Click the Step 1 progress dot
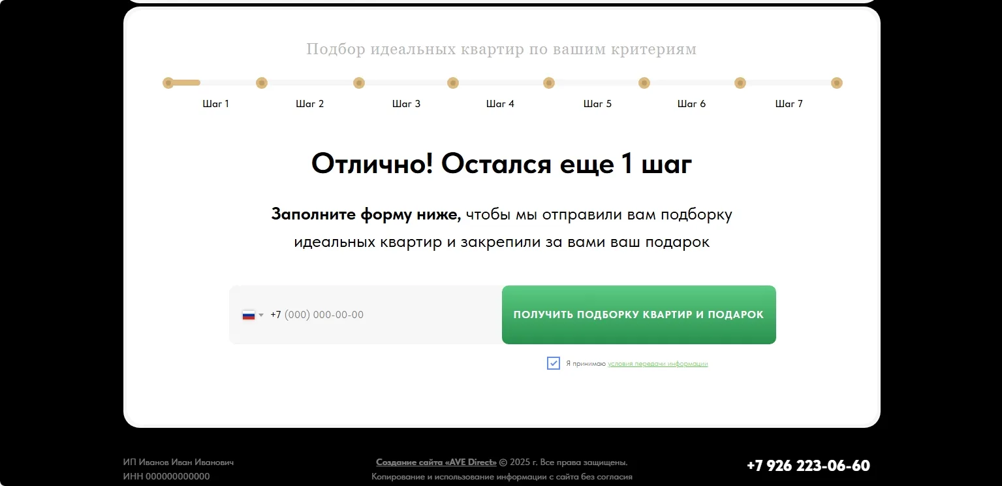The image size is (1002, 486). tap(168, 83)
